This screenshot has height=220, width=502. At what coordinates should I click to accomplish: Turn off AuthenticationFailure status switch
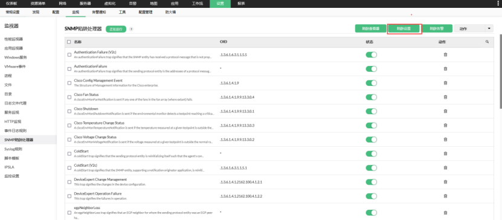pyautogui.click(x=372, y=69)
